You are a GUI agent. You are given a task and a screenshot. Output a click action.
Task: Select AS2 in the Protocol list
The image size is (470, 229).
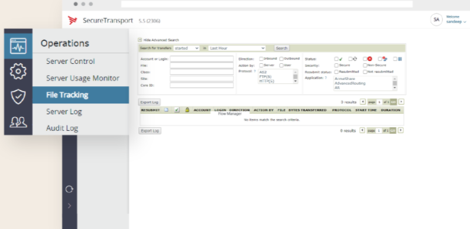pos(263,72)
